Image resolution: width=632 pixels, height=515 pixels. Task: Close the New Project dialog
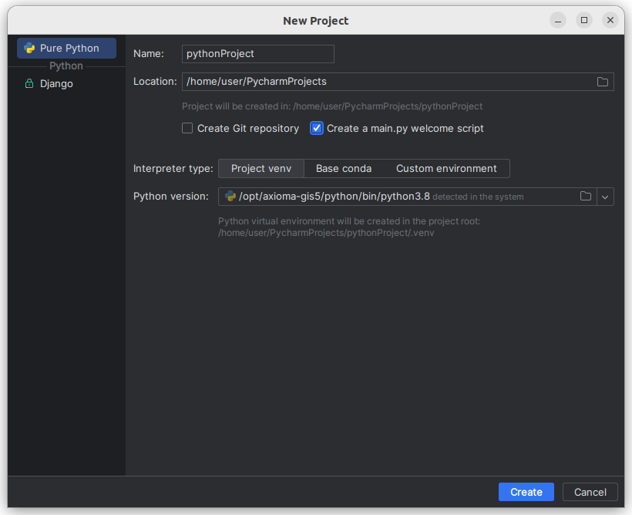[610, 20]
